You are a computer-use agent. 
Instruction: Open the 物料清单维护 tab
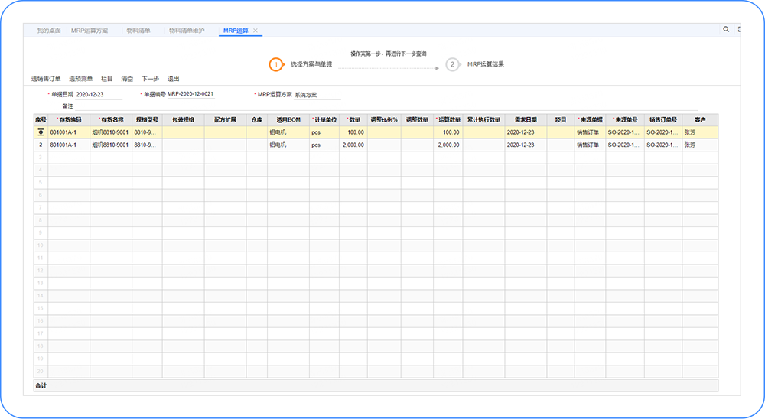tap(187, 31)
